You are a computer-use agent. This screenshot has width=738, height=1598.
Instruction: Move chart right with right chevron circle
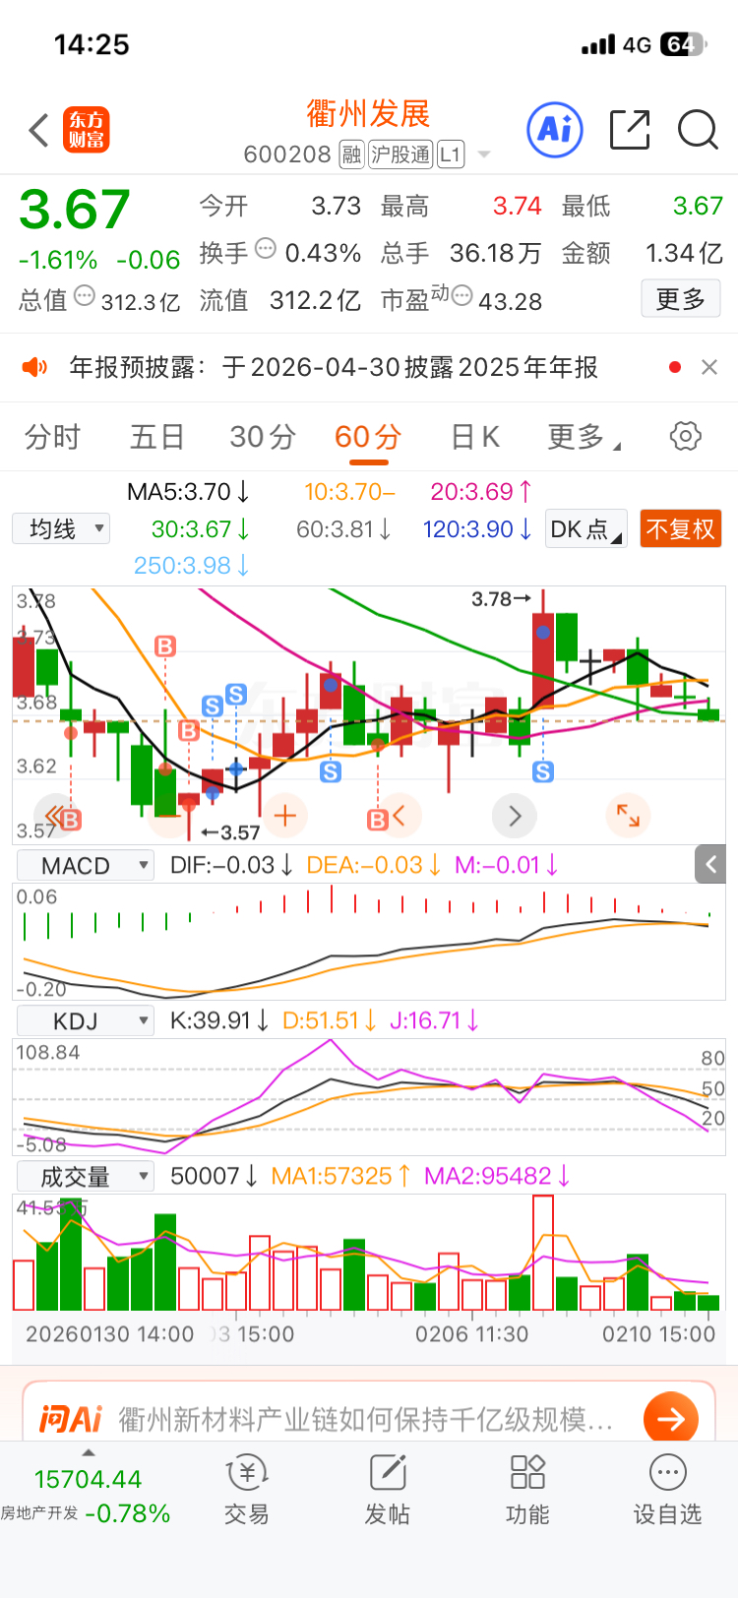pyautogui.click(x=514, y=816)
